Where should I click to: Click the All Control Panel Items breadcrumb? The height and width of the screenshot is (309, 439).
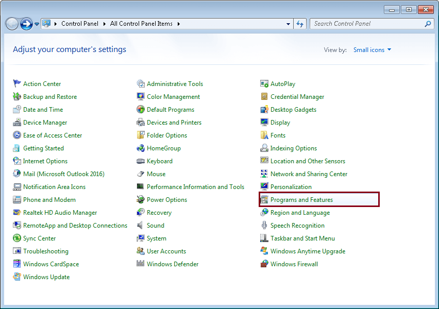[x=141, y=24]
